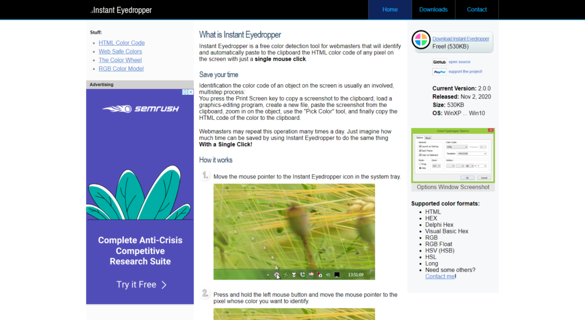Click the Visual Basic Hex list item
The width and height of the screenshot is (585, 320).
coord(446,231)
